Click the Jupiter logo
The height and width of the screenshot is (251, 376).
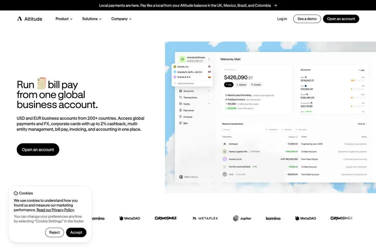tap(242, 218)
